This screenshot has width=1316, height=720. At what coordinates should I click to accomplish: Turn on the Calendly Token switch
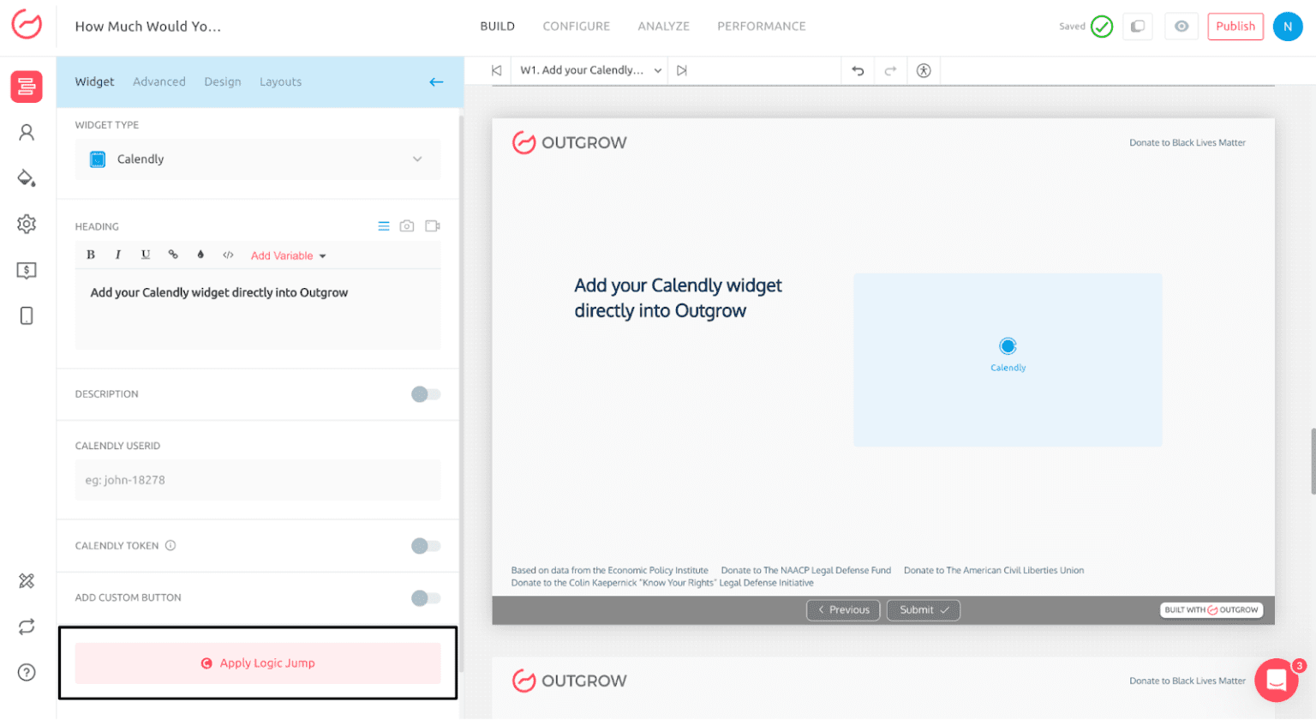425,546
